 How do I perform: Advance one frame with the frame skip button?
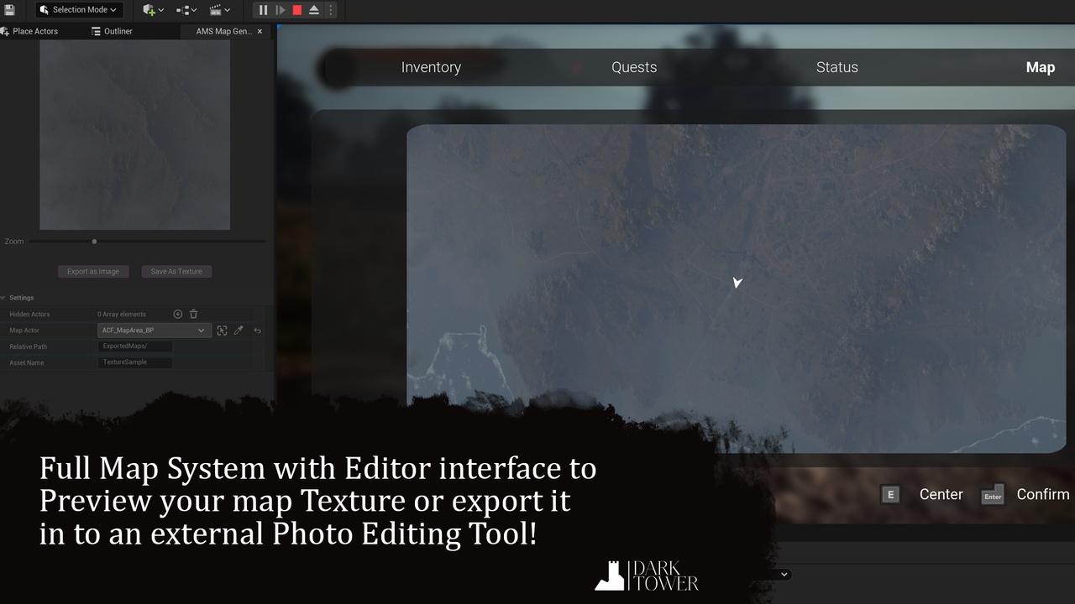pos(281,10)
